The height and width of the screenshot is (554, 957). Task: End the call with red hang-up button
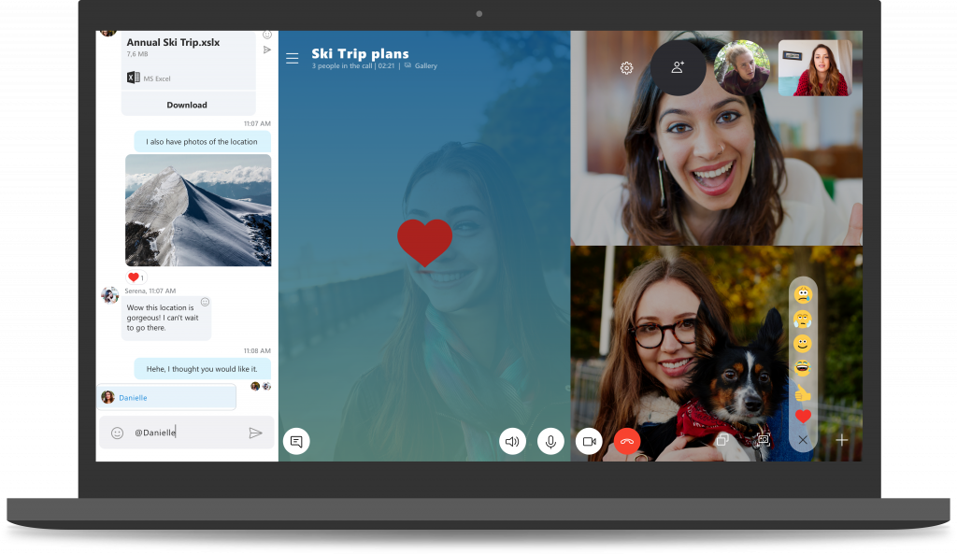tap(627, 441)
